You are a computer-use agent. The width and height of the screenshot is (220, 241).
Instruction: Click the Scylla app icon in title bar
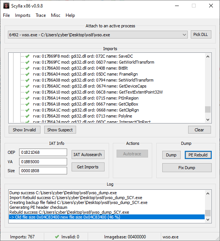coord(6,6)
